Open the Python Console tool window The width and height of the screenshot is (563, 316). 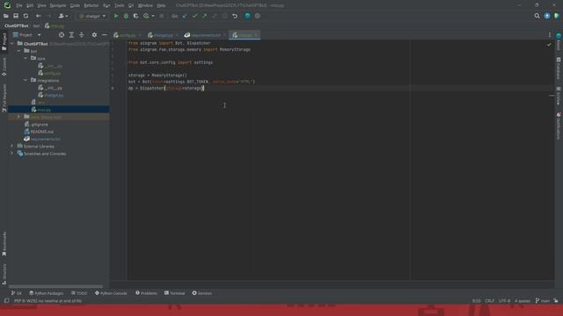[x=111, y=293]
